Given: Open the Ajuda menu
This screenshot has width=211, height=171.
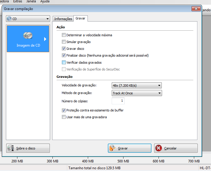Looking at the screenshot, I should (x=45, y=1).
